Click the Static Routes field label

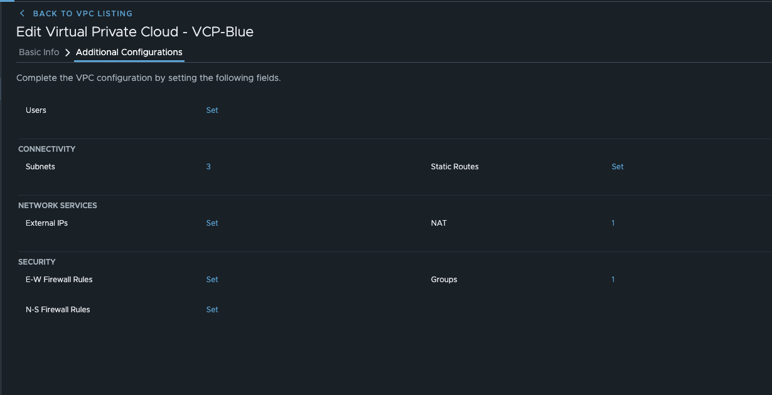(454, 166)
